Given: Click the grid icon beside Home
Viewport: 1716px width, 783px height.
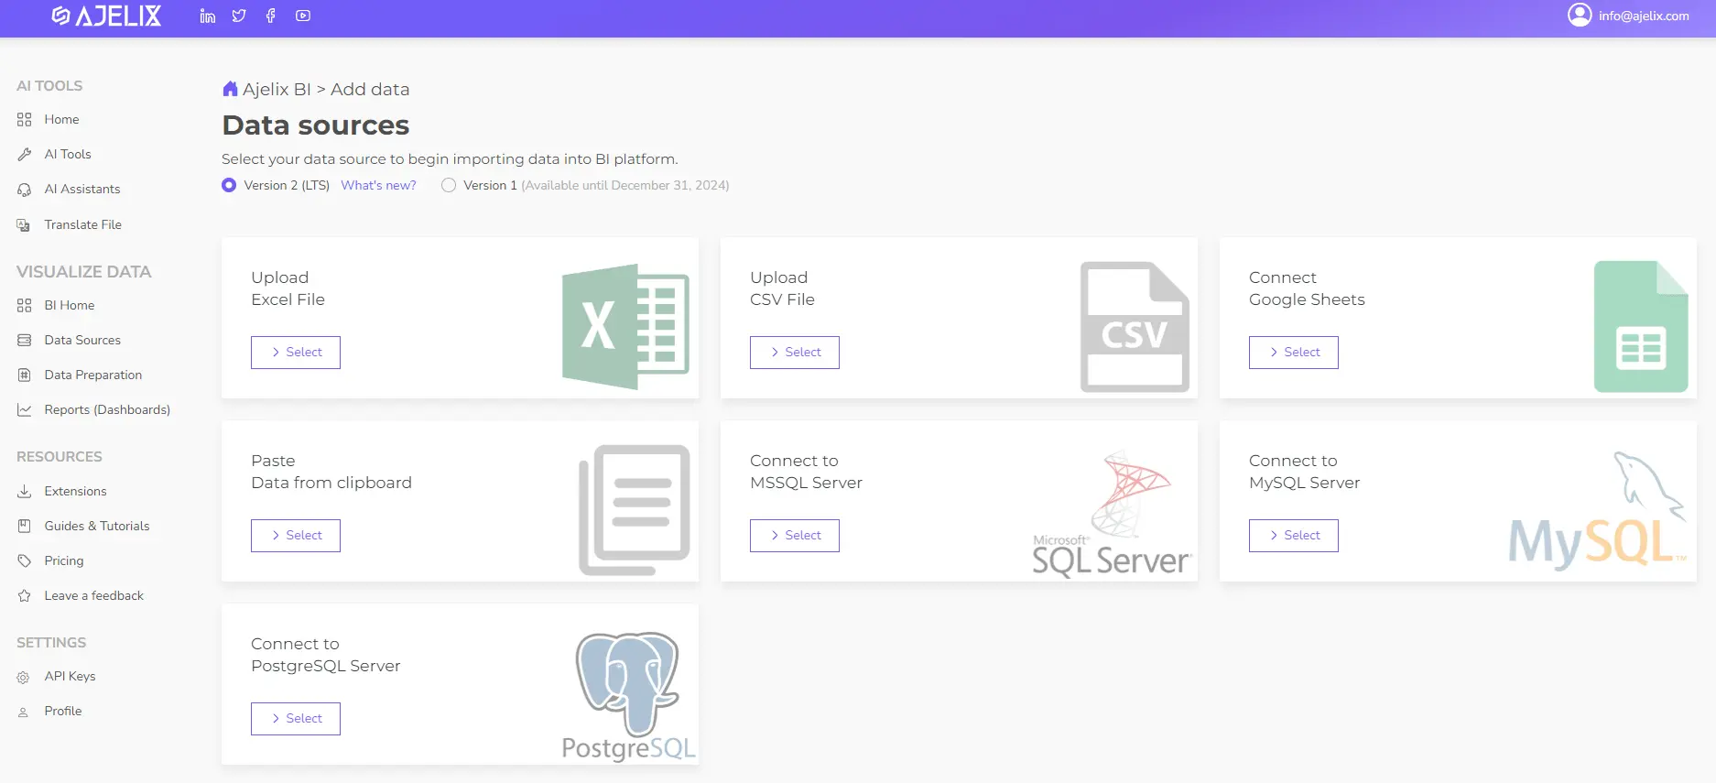Looking at the screenshot, I should click(x=24, y=119).
